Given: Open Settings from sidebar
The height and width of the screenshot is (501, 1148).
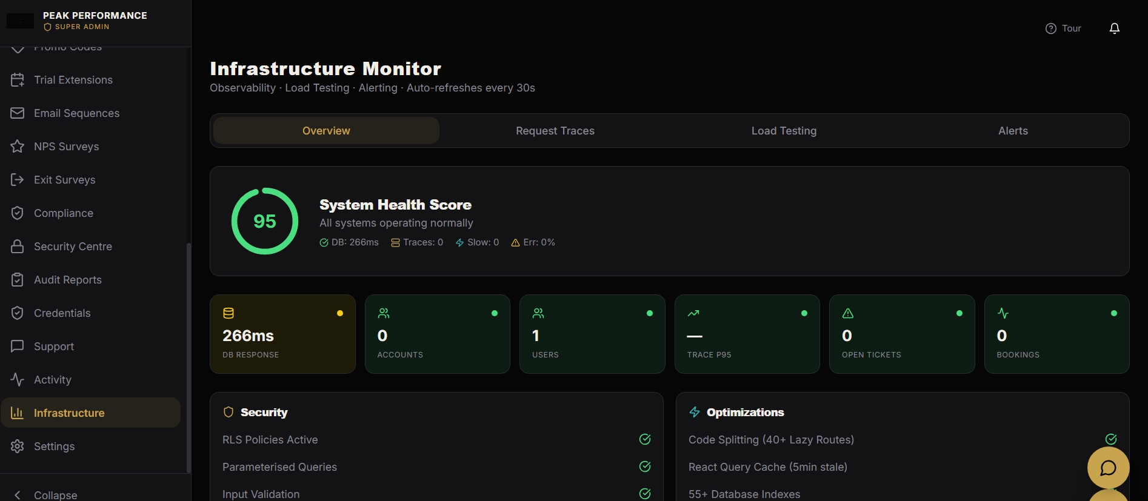Looking at the screenshot, I should coord(91,446).
